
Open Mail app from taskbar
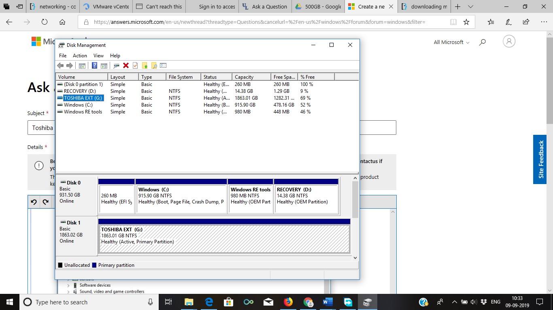tap(268, 302)
